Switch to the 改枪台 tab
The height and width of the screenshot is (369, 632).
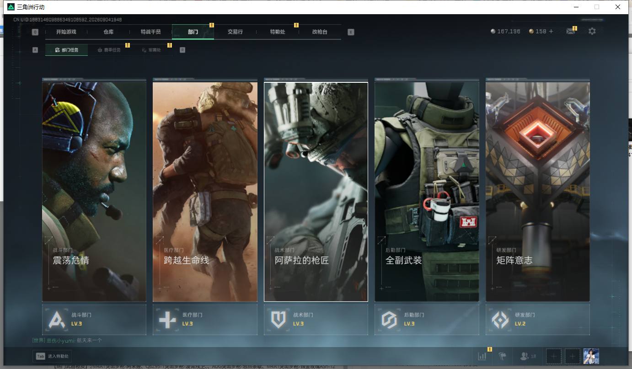320,32
